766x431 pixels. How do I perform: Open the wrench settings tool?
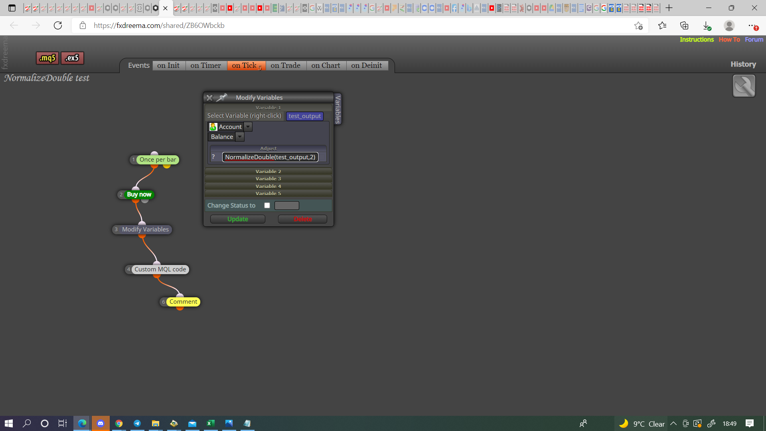744,86
